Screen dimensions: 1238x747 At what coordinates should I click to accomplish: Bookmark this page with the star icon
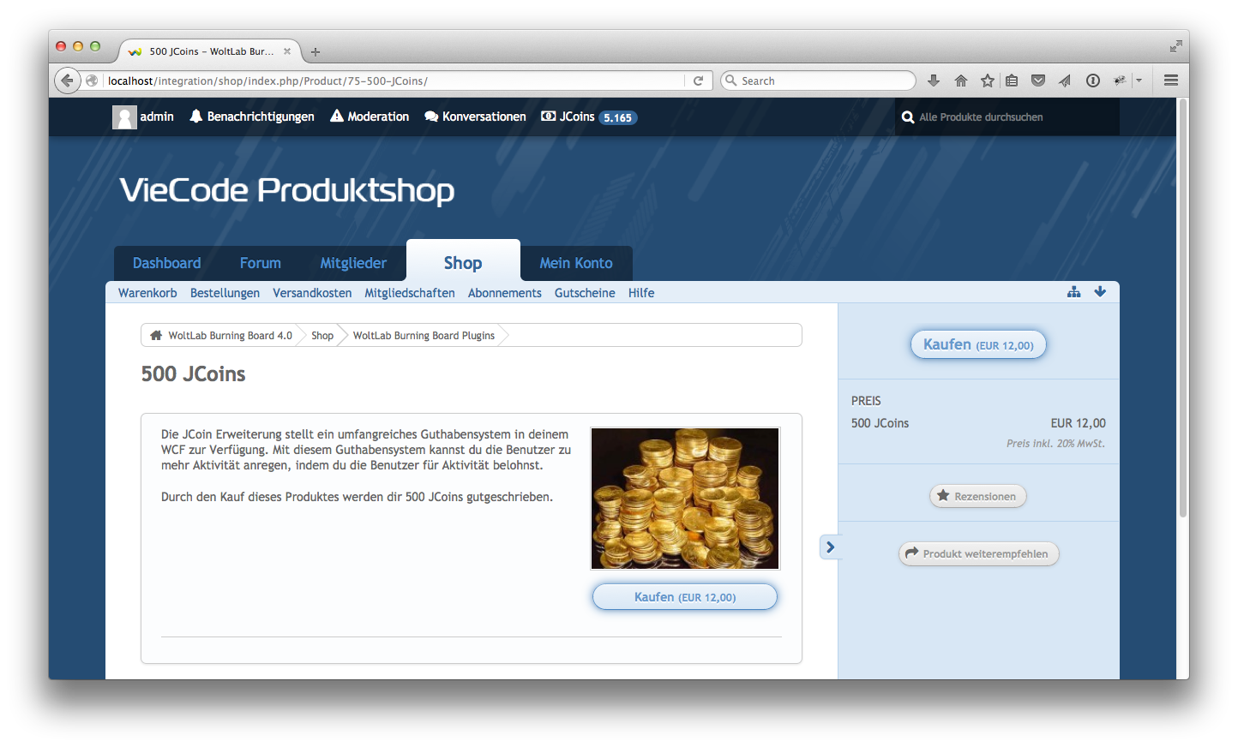(988, 81)
